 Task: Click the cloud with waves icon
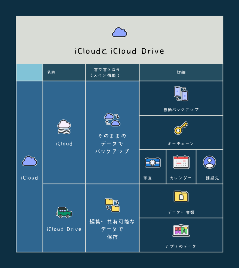[x=64, y=127]
